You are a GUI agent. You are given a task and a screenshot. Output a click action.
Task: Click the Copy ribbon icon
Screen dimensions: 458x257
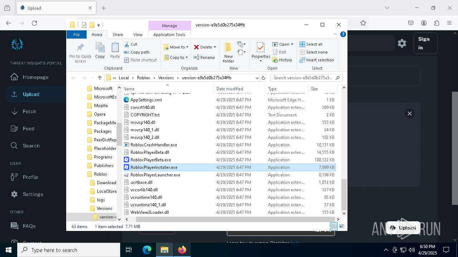100,50
